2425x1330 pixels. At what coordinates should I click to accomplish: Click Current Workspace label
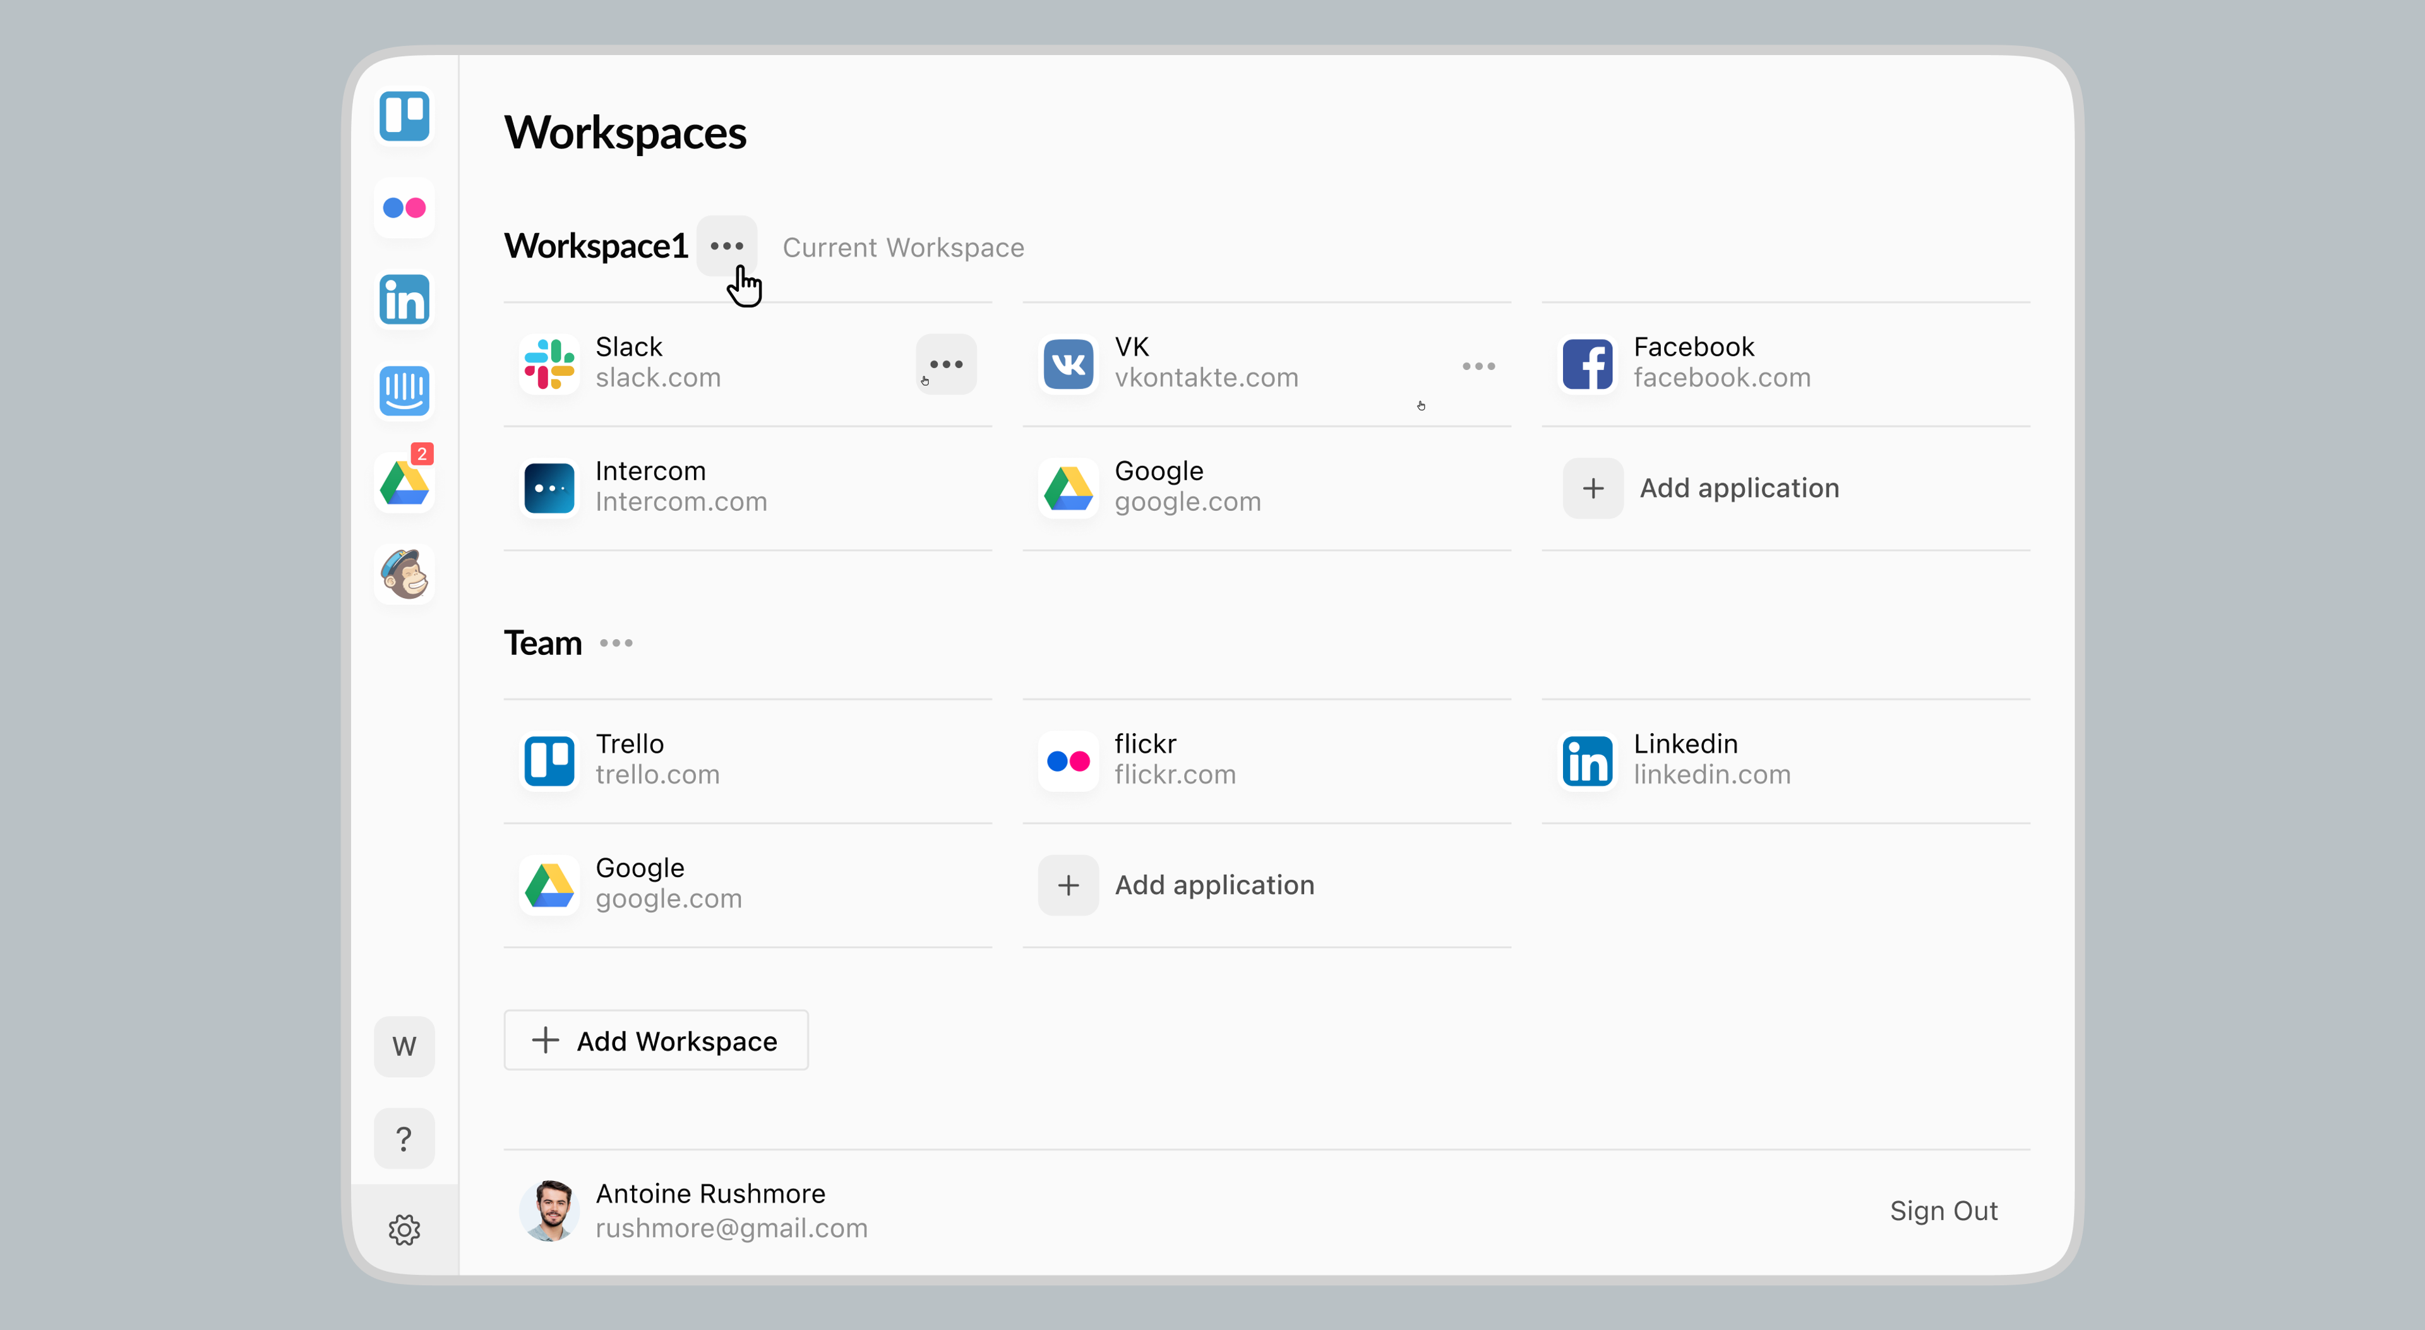pyautogui.click(x=904, y=248)
